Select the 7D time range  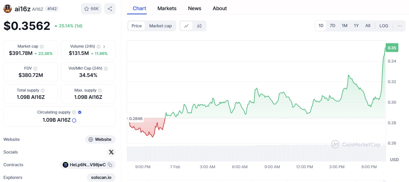pyautogui.click(x=333, y=26)
